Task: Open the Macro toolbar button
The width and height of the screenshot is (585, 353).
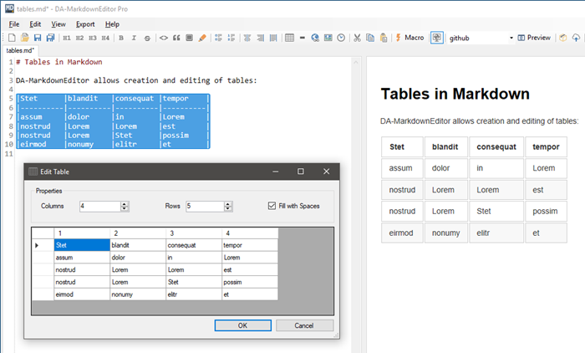Action: click(x=409, y=38)
